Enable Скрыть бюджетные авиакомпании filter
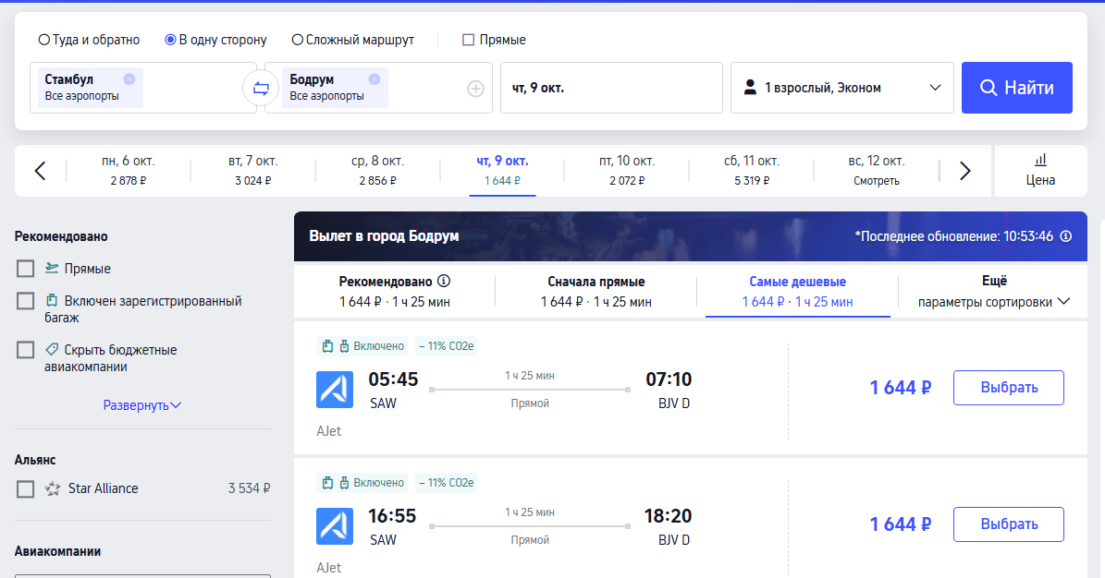 point(25,350)
